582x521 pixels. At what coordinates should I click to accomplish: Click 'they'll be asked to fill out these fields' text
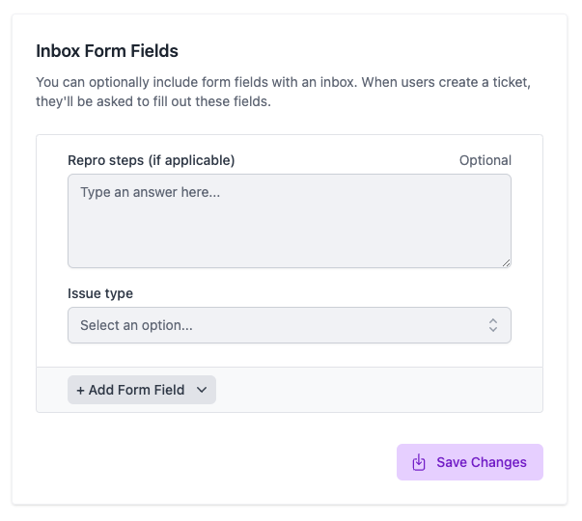point(153,101)
